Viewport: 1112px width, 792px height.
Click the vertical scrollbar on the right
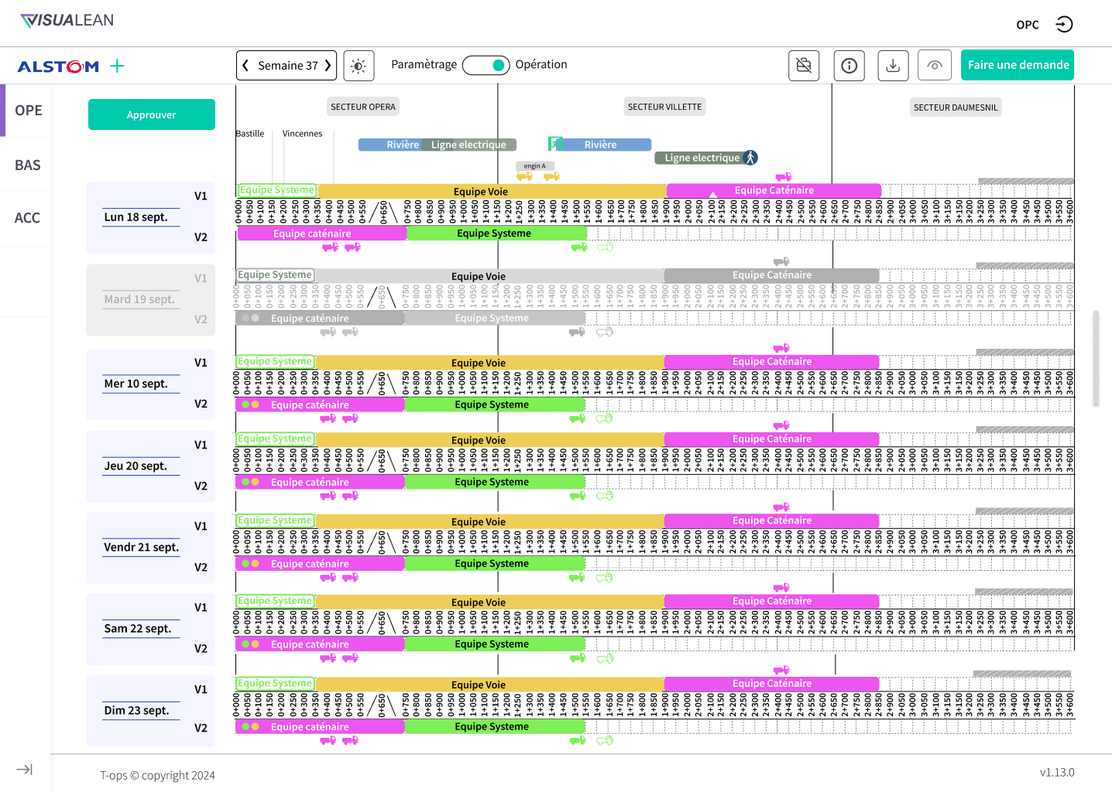[x=1096, y=358]
